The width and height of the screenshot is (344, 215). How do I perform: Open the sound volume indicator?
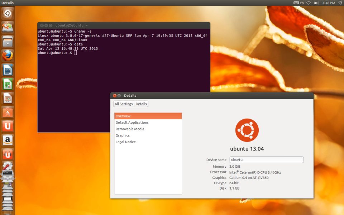click(x=316, y=3)
